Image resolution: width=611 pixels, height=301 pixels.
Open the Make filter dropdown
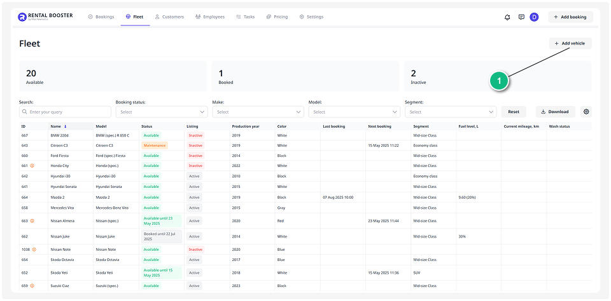tap(258, 112)
